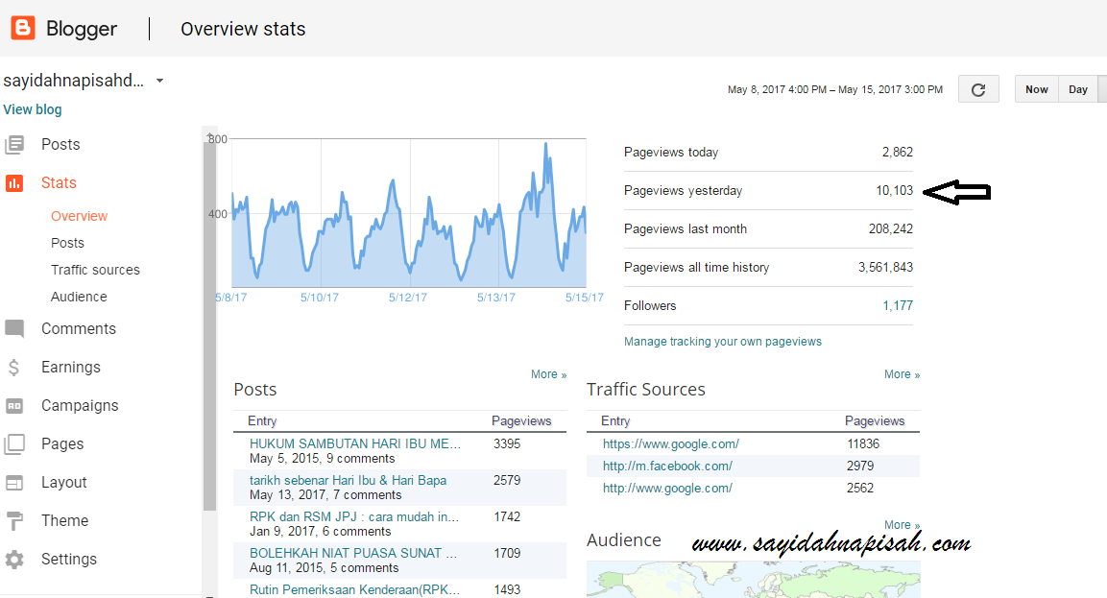Switch the time range to Now
The image size is (1107, 598).
point(1036,89)
